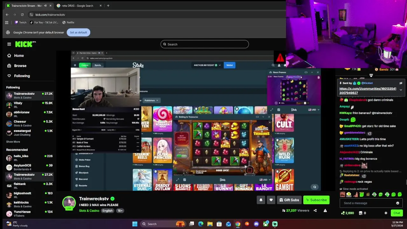
Task: Open Vitaly channel in Following list
Action: coord(29,105)
